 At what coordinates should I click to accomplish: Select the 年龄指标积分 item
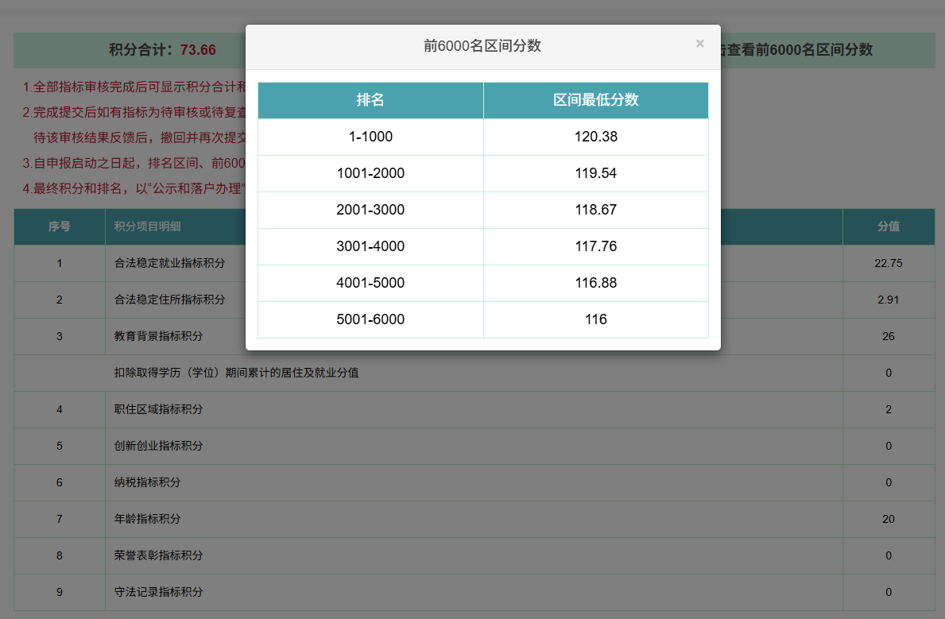click(x=147, y=519)
